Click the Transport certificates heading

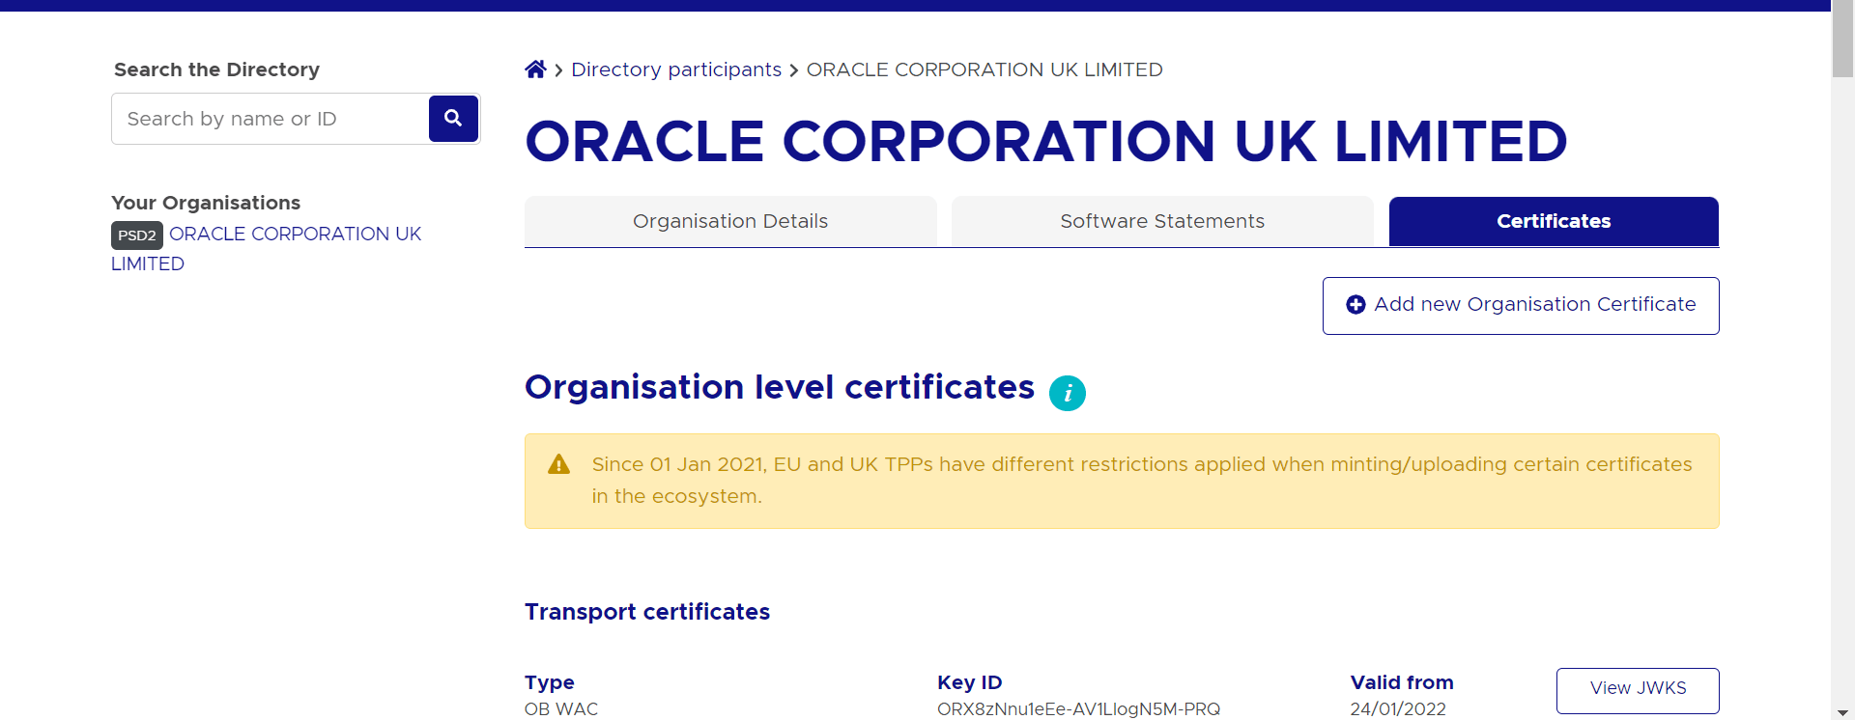pyautogui.click(x=647, y=612)
